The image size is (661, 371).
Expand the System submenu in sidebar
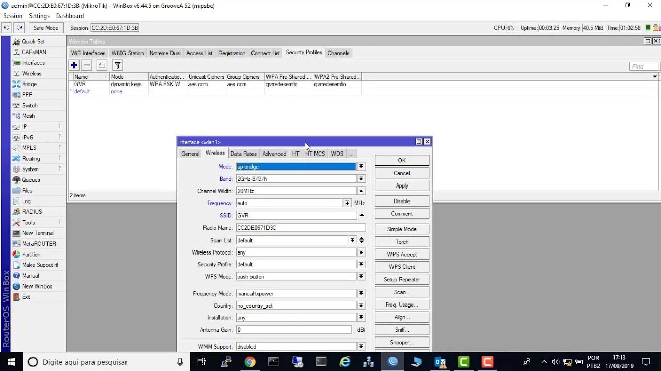click(x=60, y=169)
